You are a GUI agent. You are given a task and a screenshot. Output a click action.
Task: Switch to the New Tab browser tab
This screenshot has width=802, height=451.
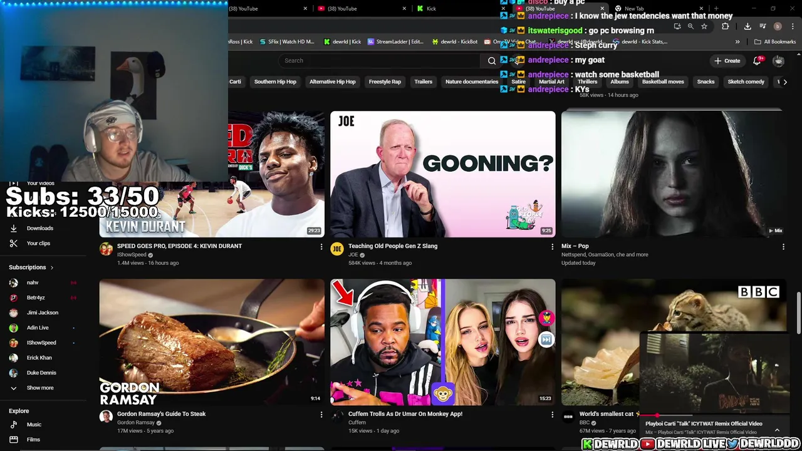658,9
